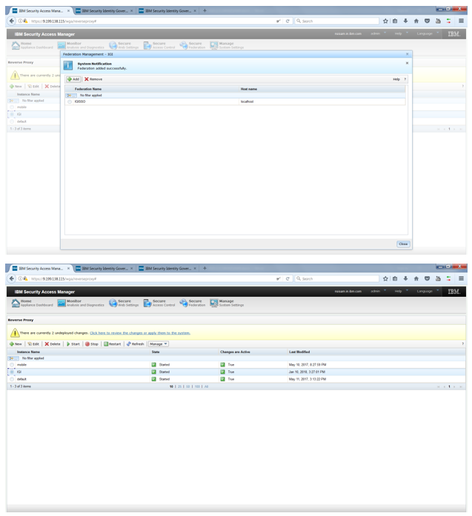The width and height of the screenshot is (472, 516).
Task: Open Help link inside Federation Management dialog
Action: point(396,79)
